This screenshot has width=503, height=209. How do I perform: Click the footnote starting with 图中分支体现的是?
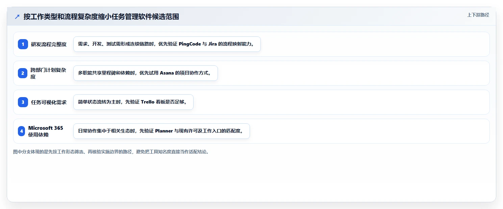click(x=111, y=152)
